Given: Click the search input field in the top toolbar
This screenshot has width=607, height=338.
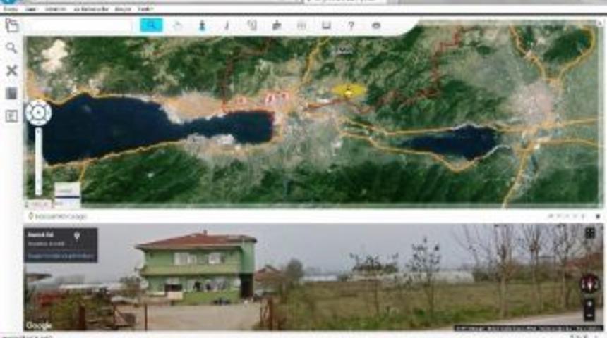Looking at the screenshot, I should [79, 25].
